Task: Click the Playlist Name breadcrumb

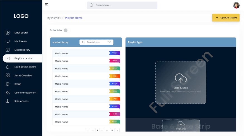Action: pyautogui.click(x=74, y=18)
